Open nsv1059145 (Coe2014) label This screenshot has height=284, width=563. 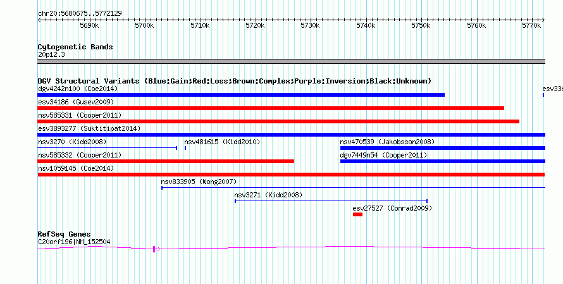click(76, 168)
